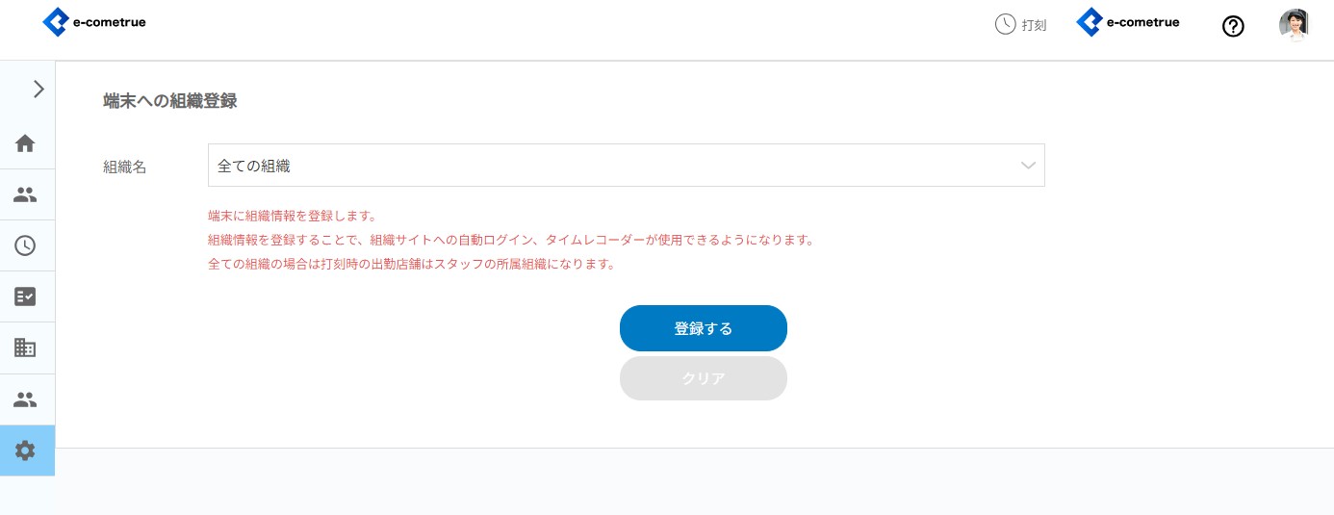1334x515 pixels.
Task: Open the building icon in the sidebar
Action: point(26,348)
